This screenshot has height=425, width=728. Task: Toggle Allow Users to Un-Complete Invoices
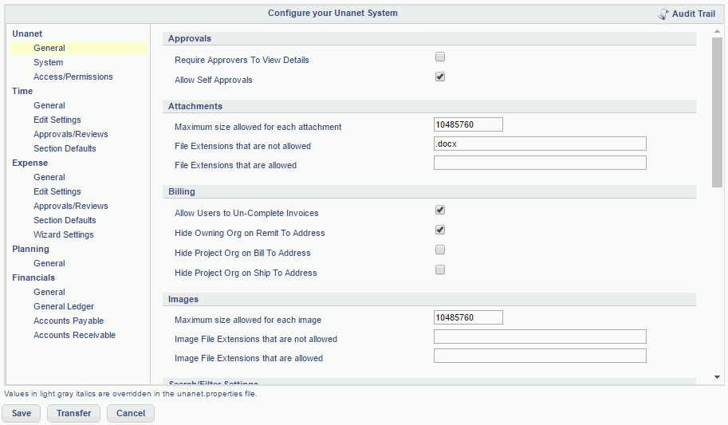[x=440, y=210]
